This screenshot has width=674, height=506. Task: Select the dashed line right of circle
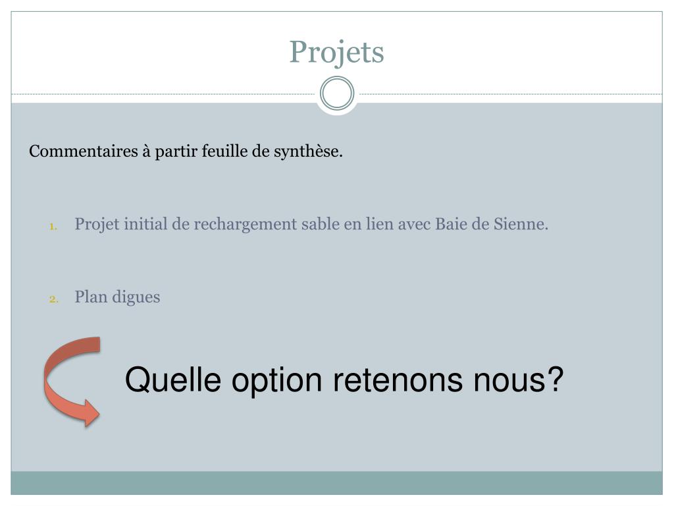point(510,94)
